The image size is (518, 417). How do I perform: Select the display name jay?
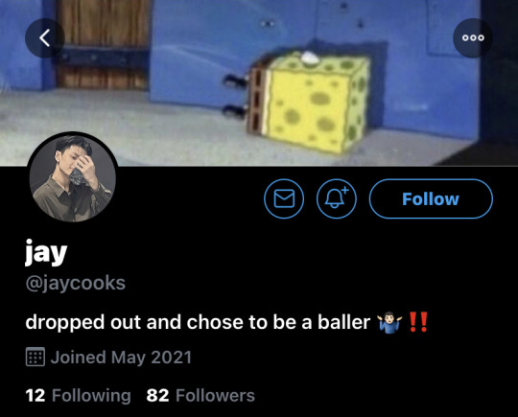tap(46, 253)
